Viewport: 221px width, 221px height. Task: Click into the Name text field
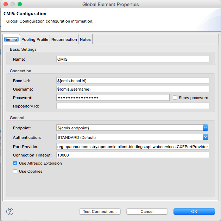tap(133, 59)
